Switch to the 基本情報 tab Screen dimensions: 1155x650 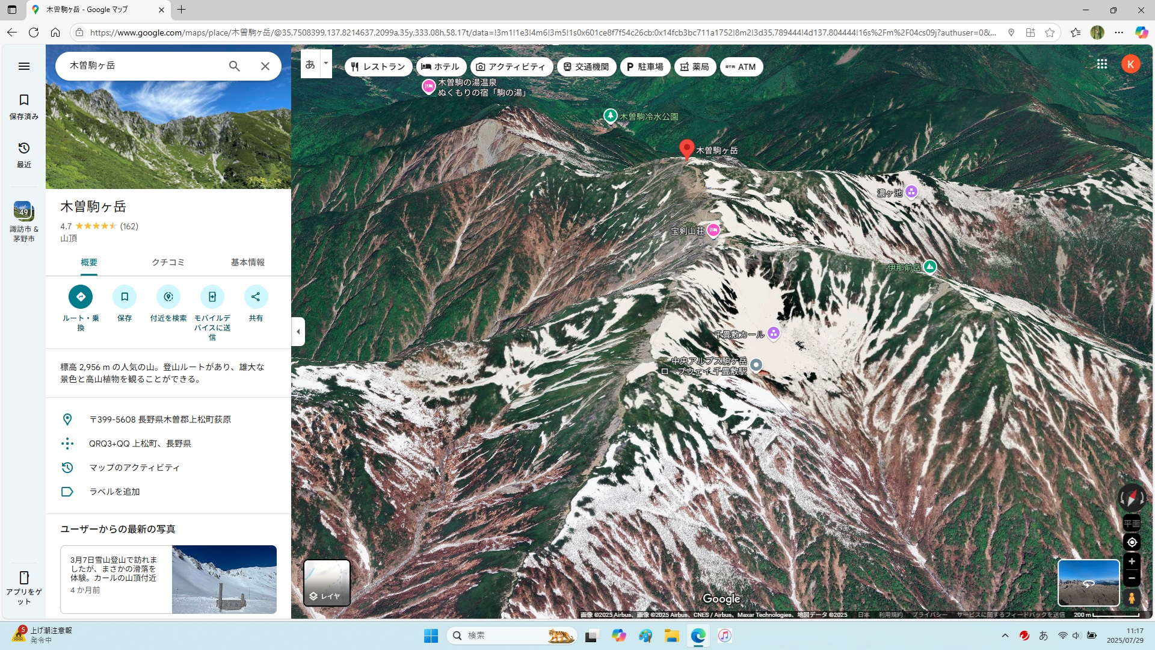pos(247,262)
